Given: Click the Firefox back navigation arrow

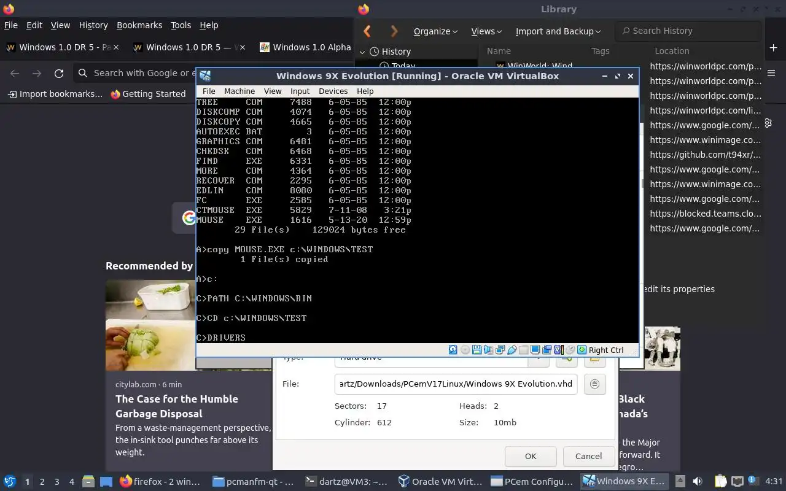Looking at the screenshot, I should pyautogui.click(x=15, y=73).
